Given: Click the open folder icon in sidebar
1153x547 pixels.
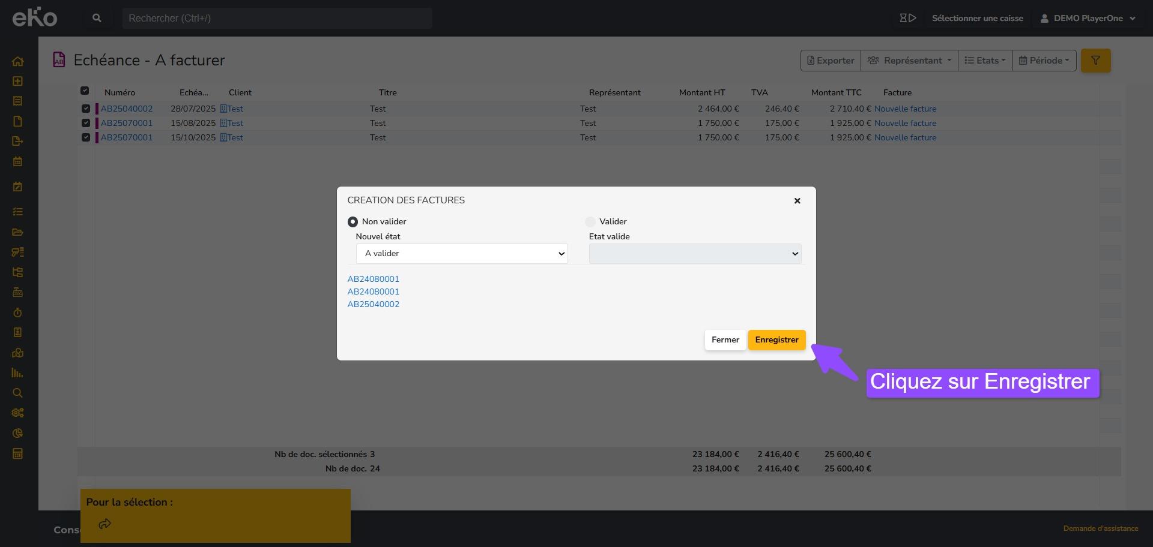Looking at the screenshot, I should coord(18,232).
